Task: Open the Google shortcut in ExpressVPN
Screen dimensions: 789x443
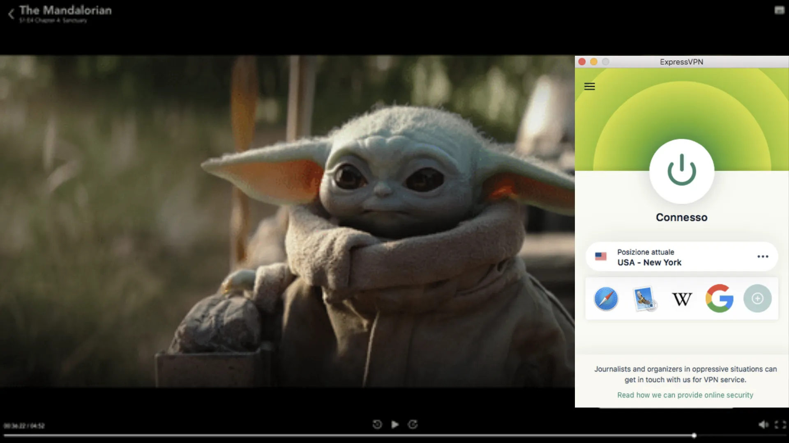Action: 720,299
